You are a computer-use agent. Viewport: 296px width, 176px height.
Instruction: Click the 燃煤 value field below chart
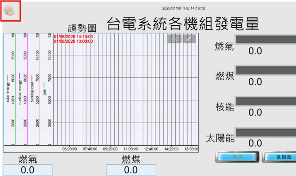[131, 170]
